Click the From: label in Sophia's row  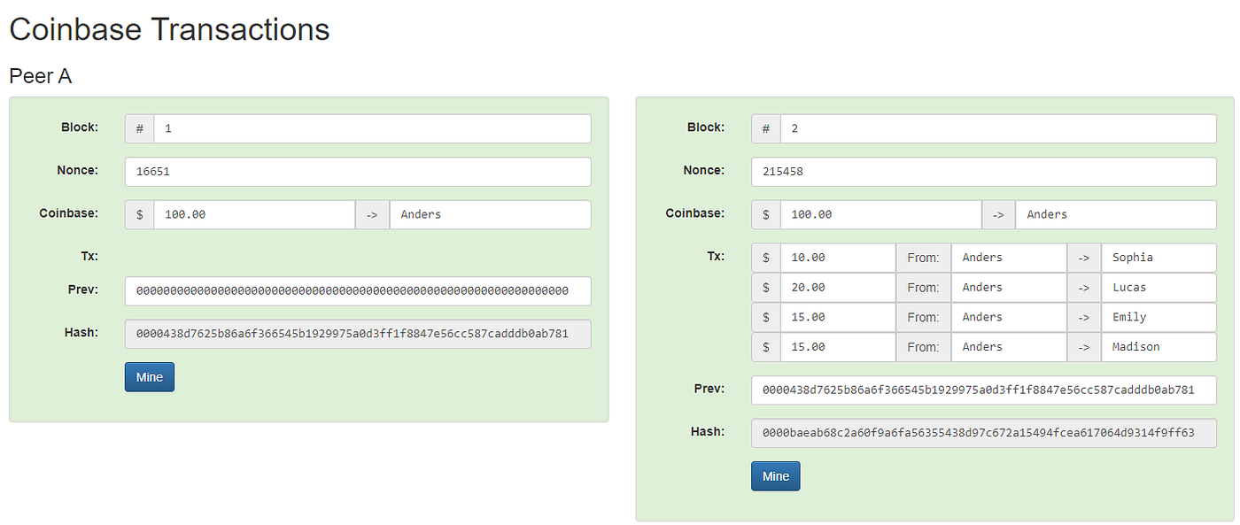coord(924,258)
